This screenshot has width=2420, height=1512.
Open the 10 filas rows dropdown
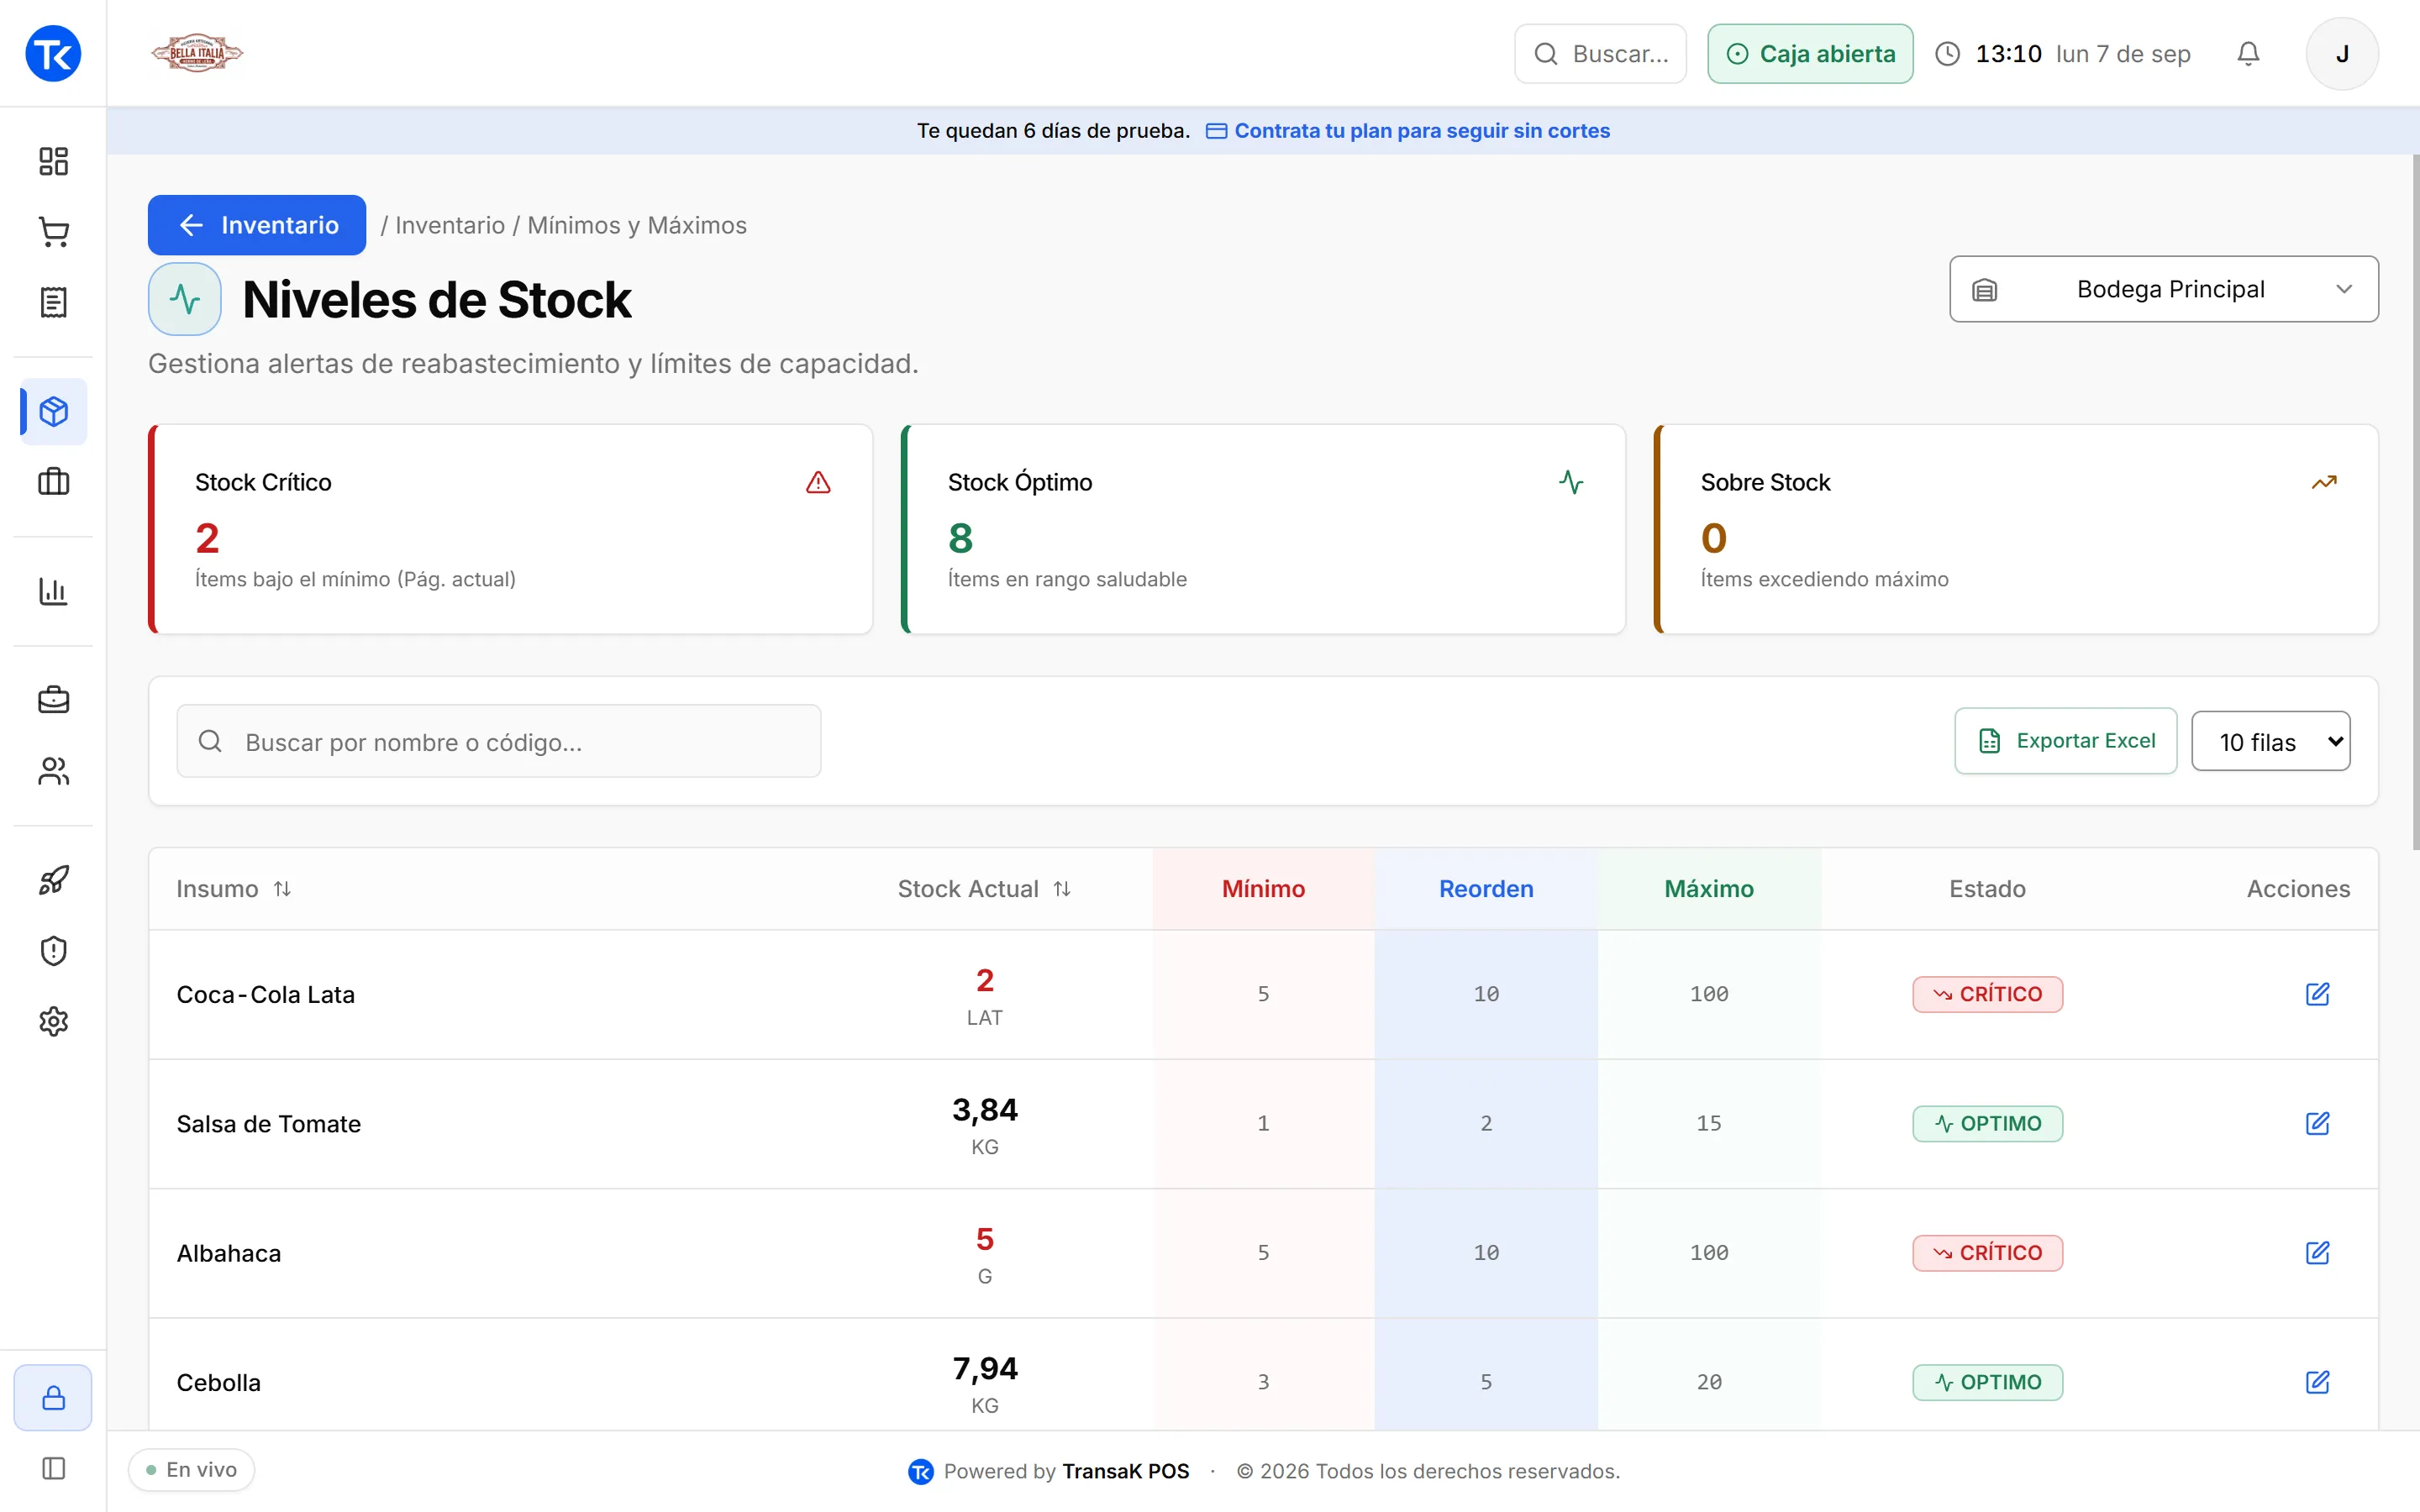pos(2270,741)
